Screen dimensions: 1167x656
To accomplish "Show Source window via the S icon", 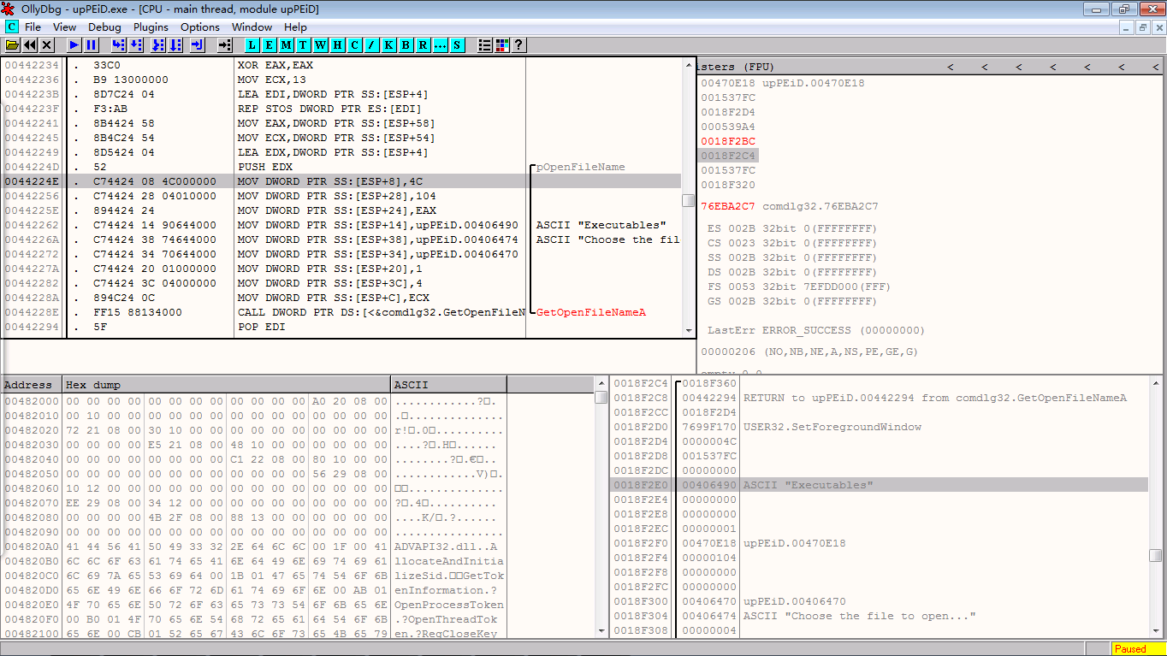I will [458, 44].
